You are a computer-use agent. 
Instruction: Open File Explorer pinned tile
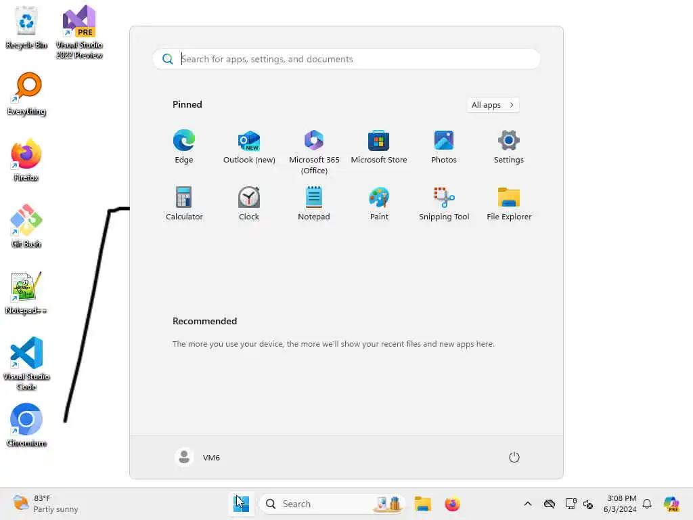pyautogui.click(x=509, y=203)
